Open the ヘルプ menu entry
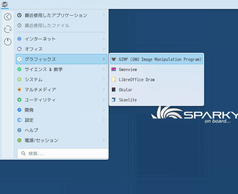Image resolution: width=238 pixels, height=194 pixels. click(x=62, y=130)
